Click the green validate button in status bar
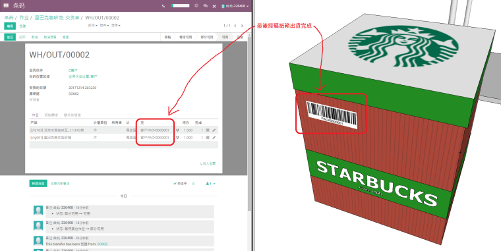The height and width of the screenshot is (251, 501). 10,37
